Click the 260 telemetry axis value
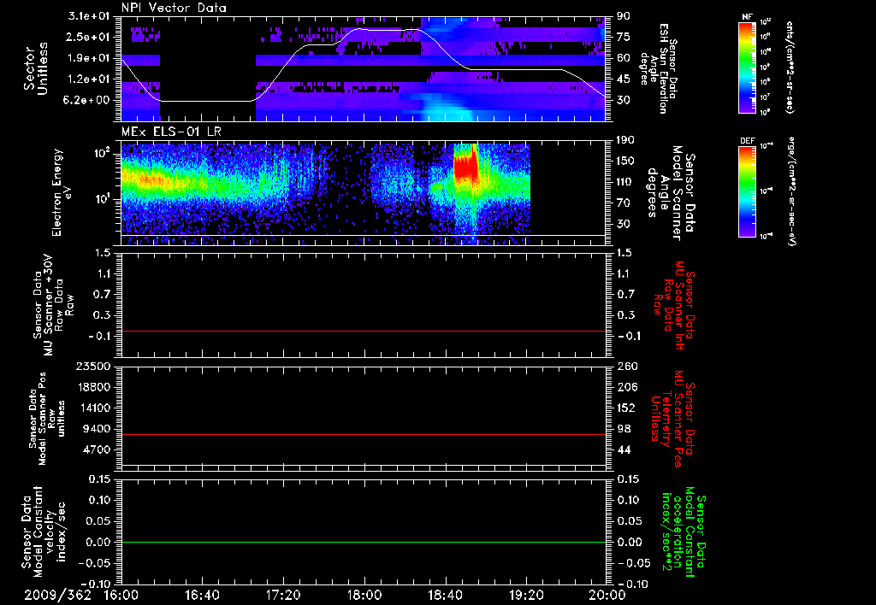This screenshot has width=876, height=605. pos(627,366)
